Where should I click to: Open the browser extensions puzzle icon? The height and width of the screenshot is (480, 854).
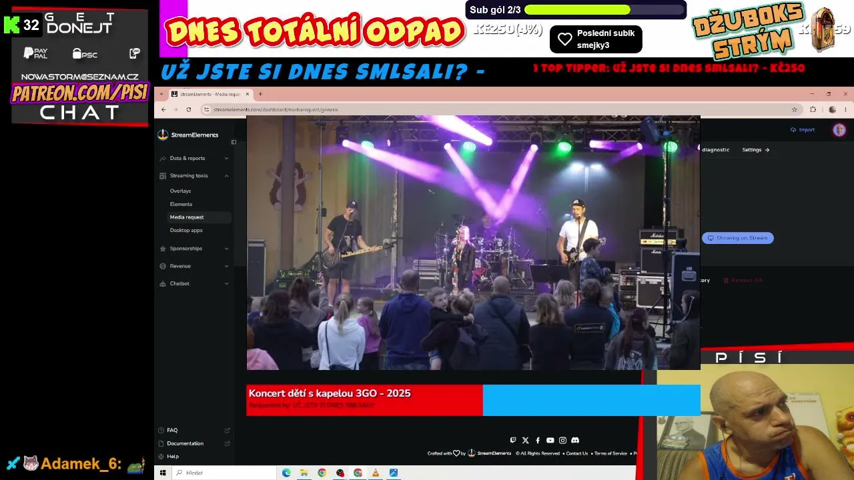click(813, 109)
